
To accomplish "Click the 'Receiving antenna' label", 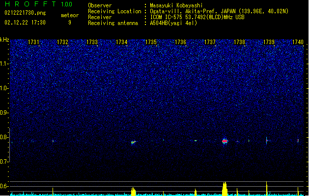I will point(113,23).
